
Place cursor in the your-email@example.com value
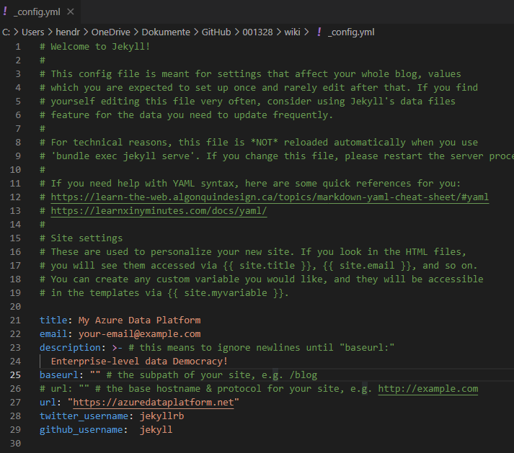136,334
